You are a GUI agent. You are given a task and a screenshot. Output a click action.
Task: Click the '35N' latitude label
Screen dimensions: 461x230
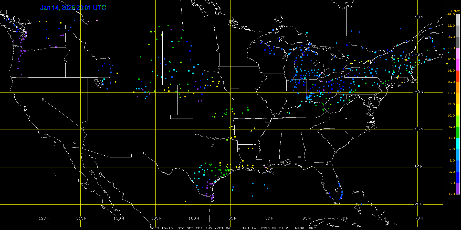click(x=419, y=129)
